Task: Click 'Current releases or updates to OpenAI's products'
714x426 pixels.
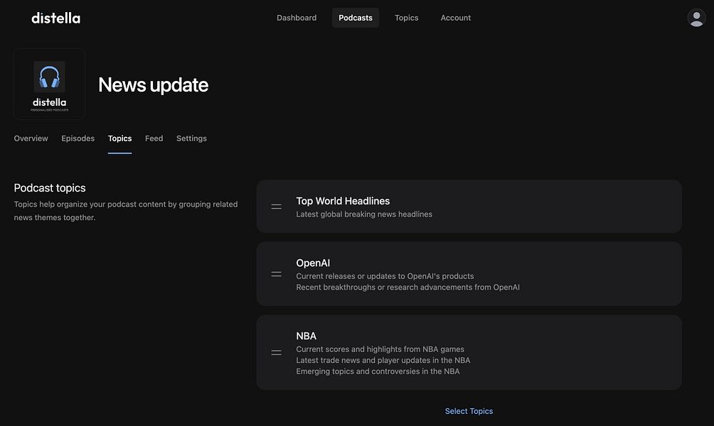Action: 385,276
